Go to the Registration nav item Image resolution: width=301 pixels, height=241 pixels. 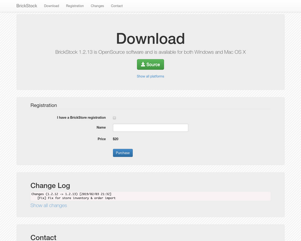[x=75, y=6]
